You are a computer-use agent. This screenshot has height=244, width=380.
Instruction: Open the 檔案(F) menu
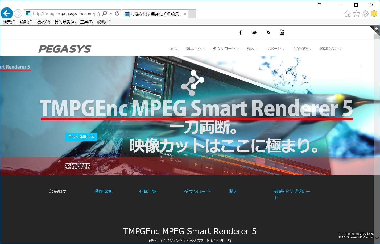[x=9, y=22]
